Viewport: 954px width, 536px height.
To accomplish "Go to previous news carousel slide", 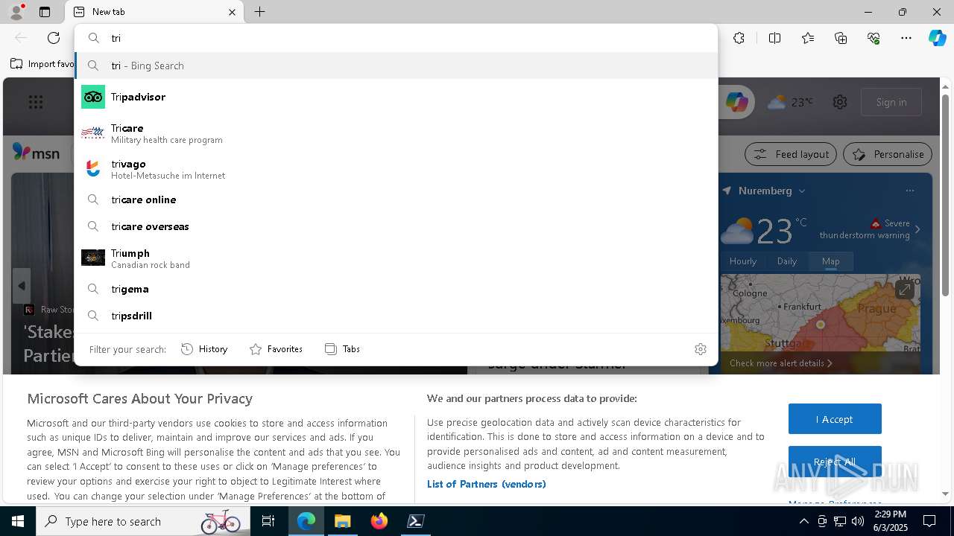I will [22, 286].
